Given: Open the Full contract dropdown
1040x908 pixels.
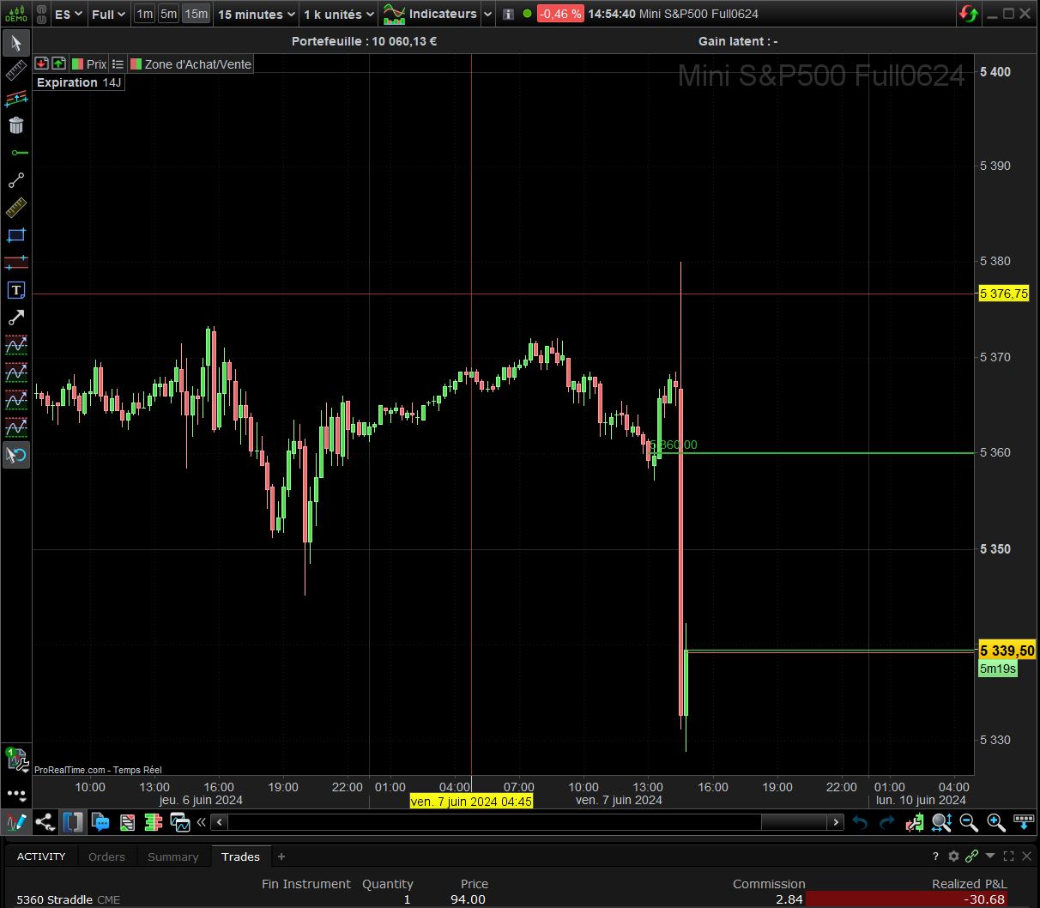Looking at the screenshot, I should click(x=108, y=14).
